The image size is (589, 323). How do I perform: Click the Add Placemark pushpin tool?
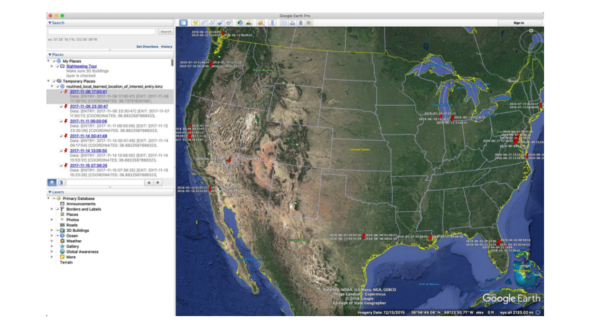tap(195, 23)
